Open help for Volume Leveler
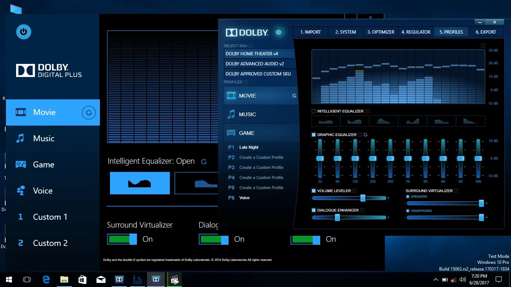The image size is (511, 287). click(355, 191)
